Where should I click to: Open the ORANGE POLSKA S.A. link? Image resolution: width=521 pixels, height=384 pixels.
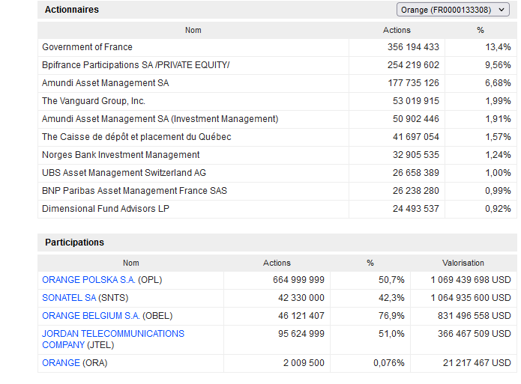pos(88,280)
